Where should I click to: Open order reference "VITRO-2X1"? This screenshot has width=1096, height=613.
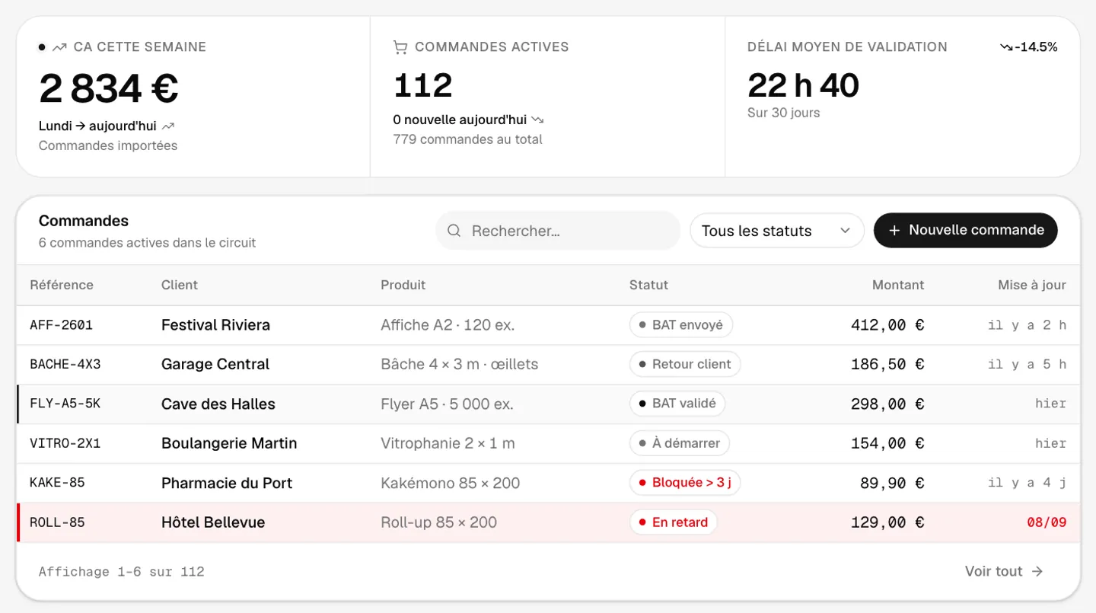[65, 443]
